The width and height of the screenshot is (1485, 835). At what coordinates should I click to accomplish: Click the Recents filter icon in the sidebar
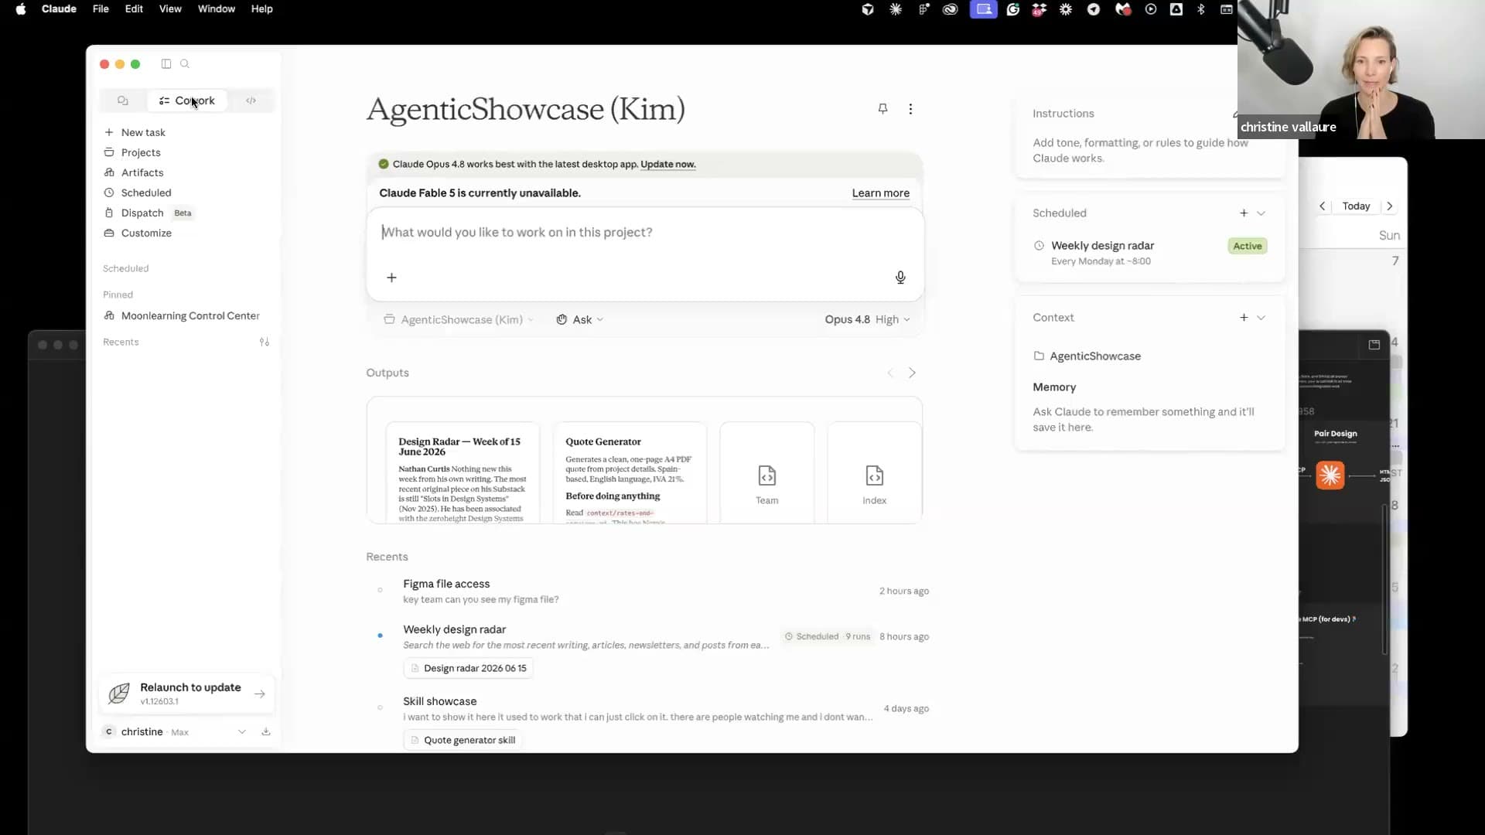pyautogui.click(x=265, y=342)
